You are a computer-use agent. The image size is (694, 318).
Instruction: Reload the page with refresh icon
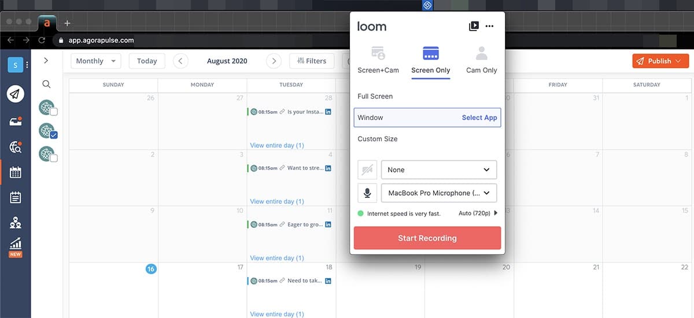42,40
